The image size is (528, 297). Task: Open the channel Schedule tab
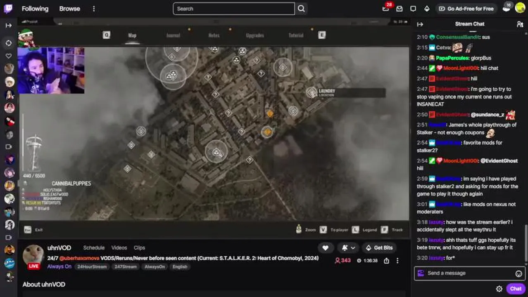pyautogui.click(x=94, y=248)
